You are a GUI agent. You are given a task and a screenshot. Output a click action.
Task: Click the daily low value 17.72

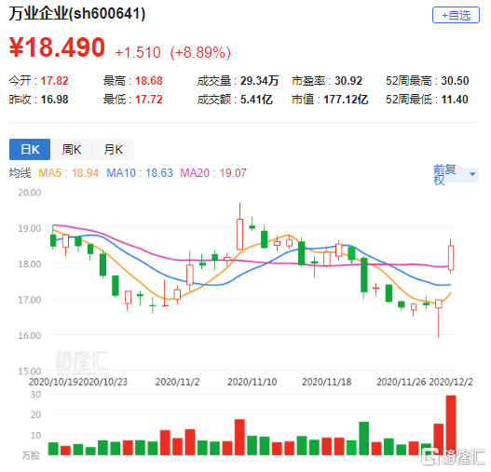[149, 100]
